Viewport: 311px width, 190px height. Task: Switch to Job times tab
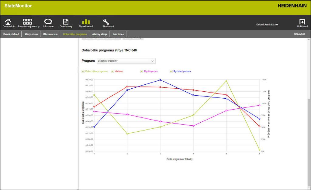pos(118,34)
